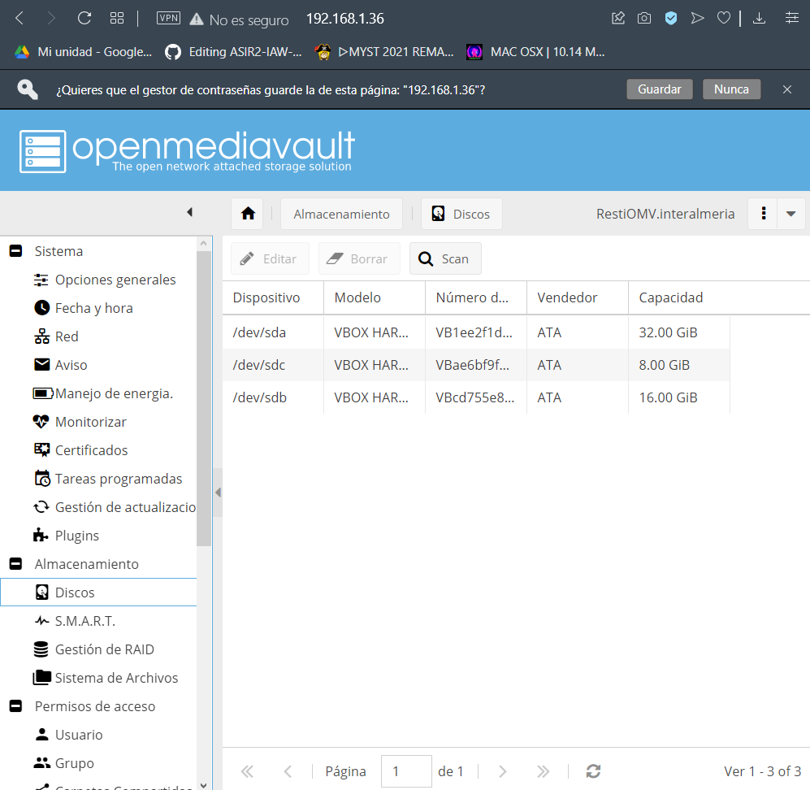Open Red network settings

coord(56,336)
